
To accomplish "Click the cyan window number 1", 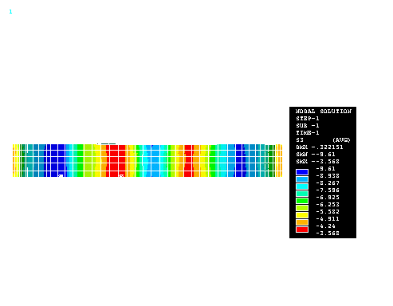I will tap(10, 12).
